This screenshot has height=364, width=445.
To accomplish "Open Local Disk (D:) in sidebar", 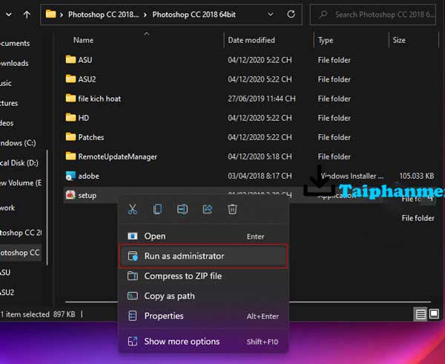I will click(x=19, y=163).
